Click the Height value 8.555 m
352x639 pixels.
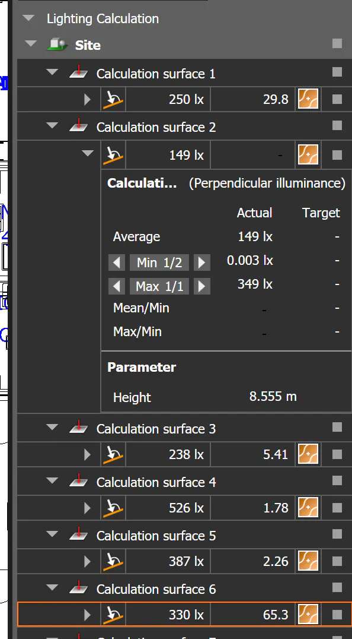click(x=273, y=396)
